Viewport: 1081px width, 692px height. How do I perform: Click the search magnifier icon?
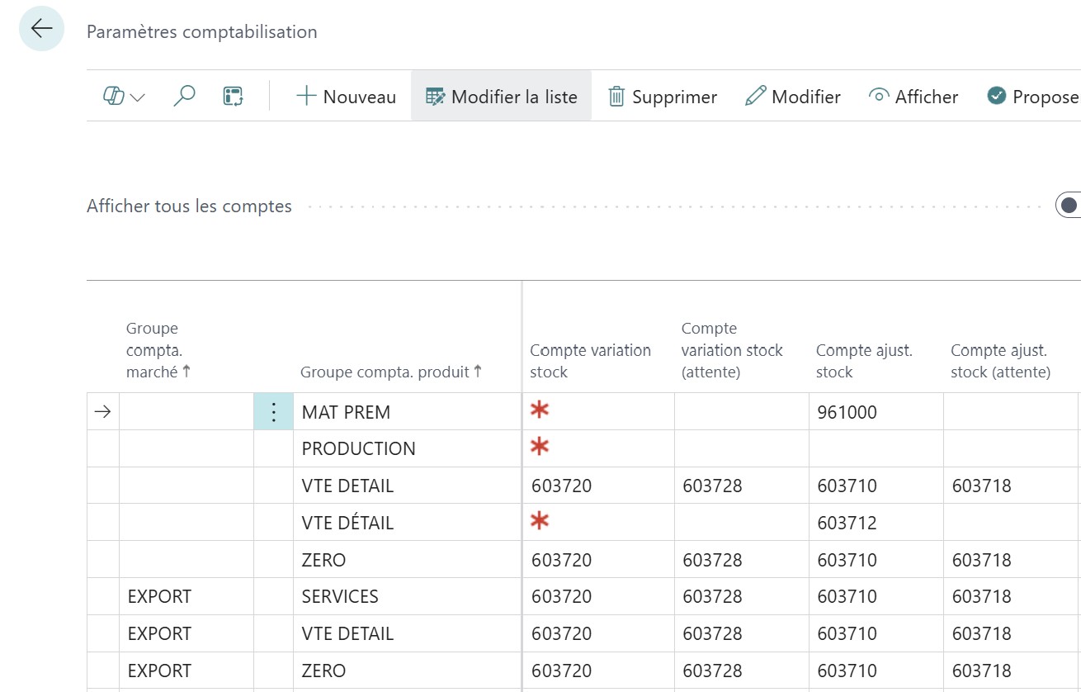(x=184, y=97)
